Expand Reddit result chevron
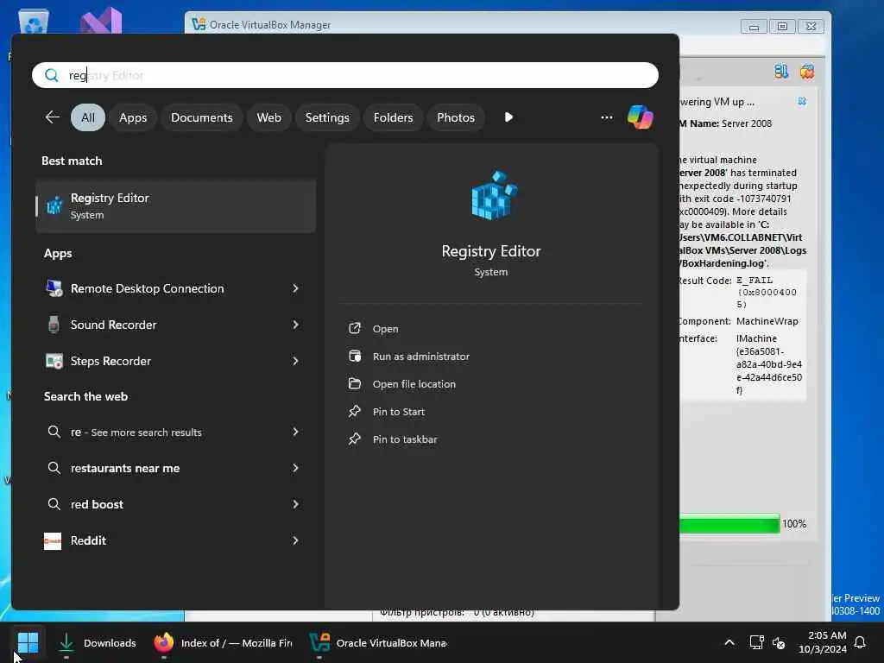Viewport: 884px width, 663px height. pyautogui.click(x=295, y=540)
